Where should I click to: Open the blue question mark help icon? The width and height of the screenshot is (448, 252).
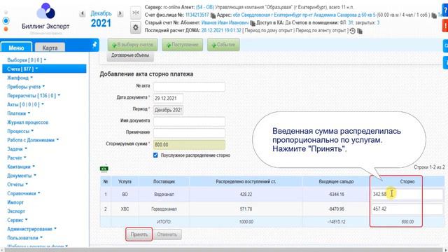pos(445,11)
